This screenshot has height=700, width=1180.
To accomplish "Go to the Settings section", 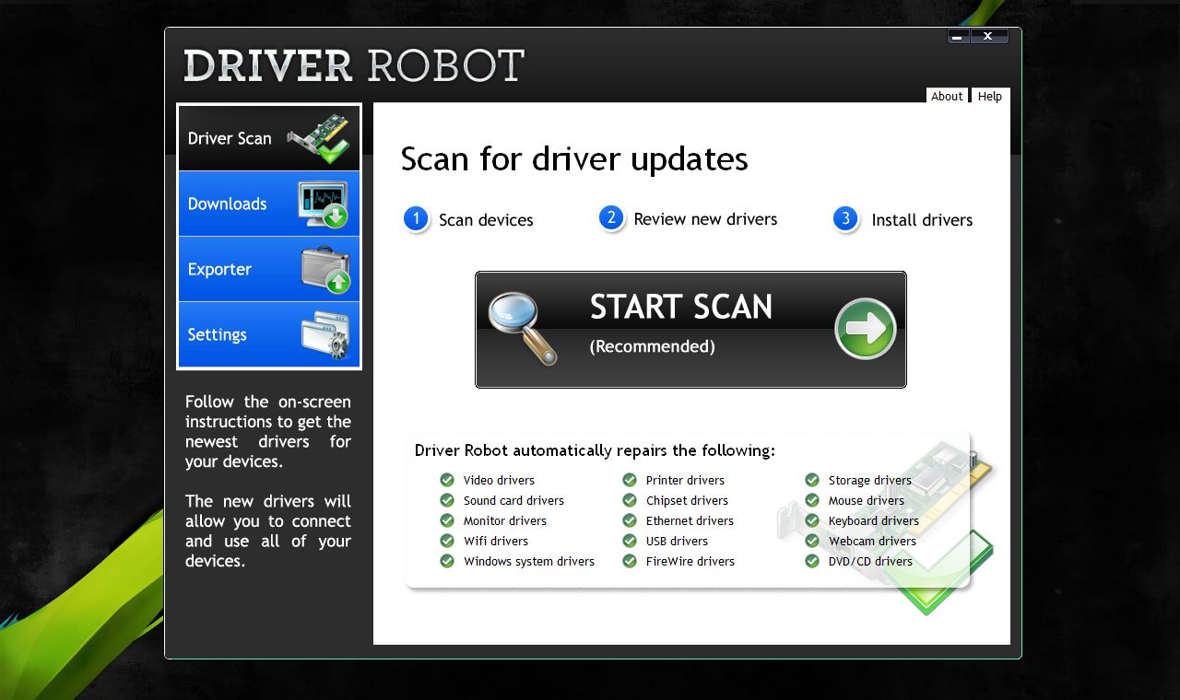I will [x=268, y=334].
